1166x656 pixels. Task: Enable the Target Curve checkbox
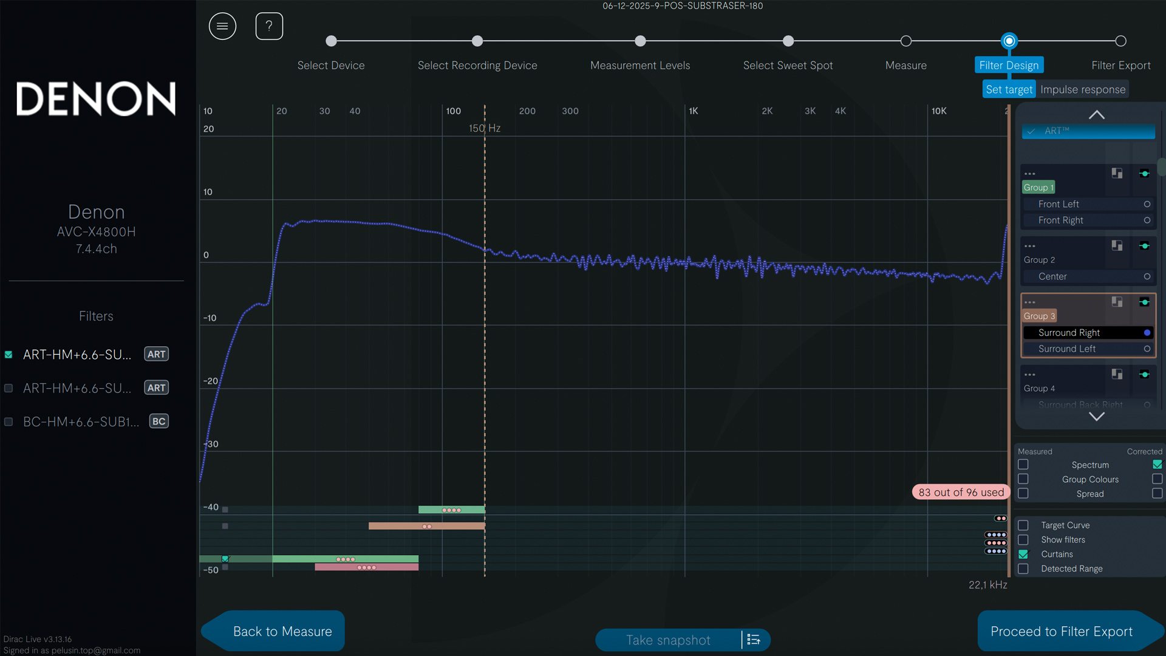(1023, 525)
